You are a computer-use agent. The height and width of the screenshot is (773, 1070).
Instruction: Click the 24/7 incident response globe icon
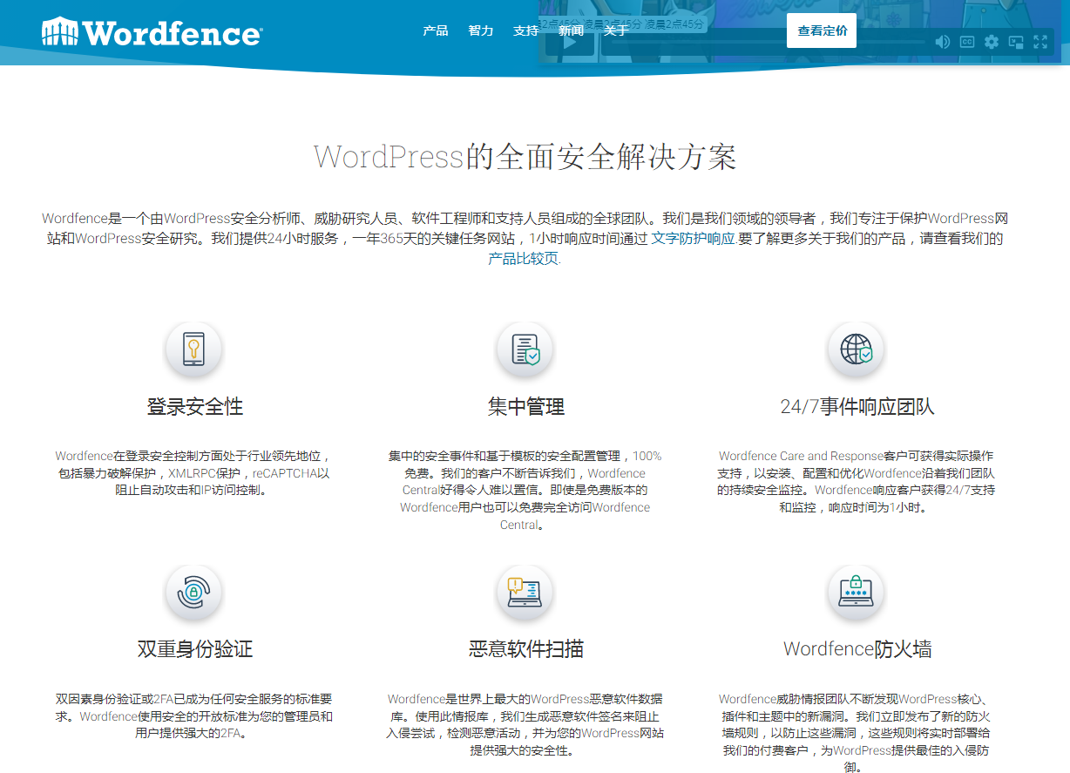pyautogui.click(x=856, y=349)
